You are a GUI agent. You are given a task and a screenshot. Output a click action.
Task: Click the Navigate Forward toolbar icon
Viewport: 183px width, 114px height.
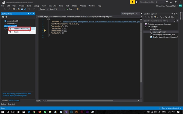[x=9, y=9]
